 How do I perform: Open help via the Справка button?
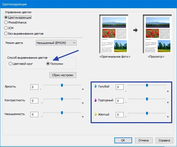tap(164, 140)
